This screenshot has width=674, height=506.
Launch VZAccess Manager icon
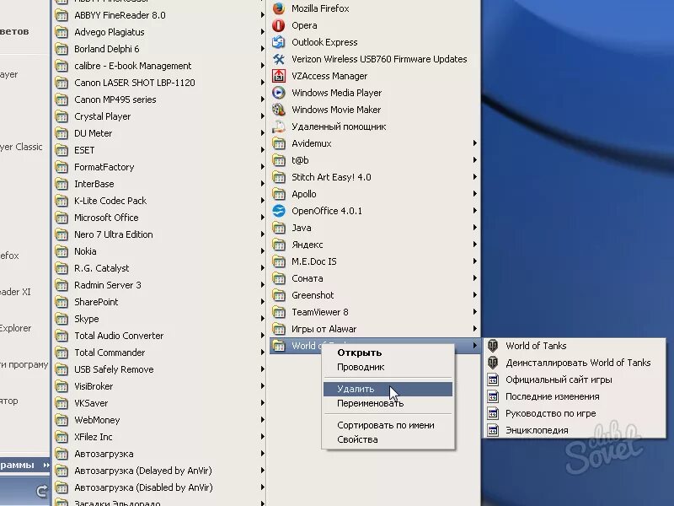click(279, 76)
